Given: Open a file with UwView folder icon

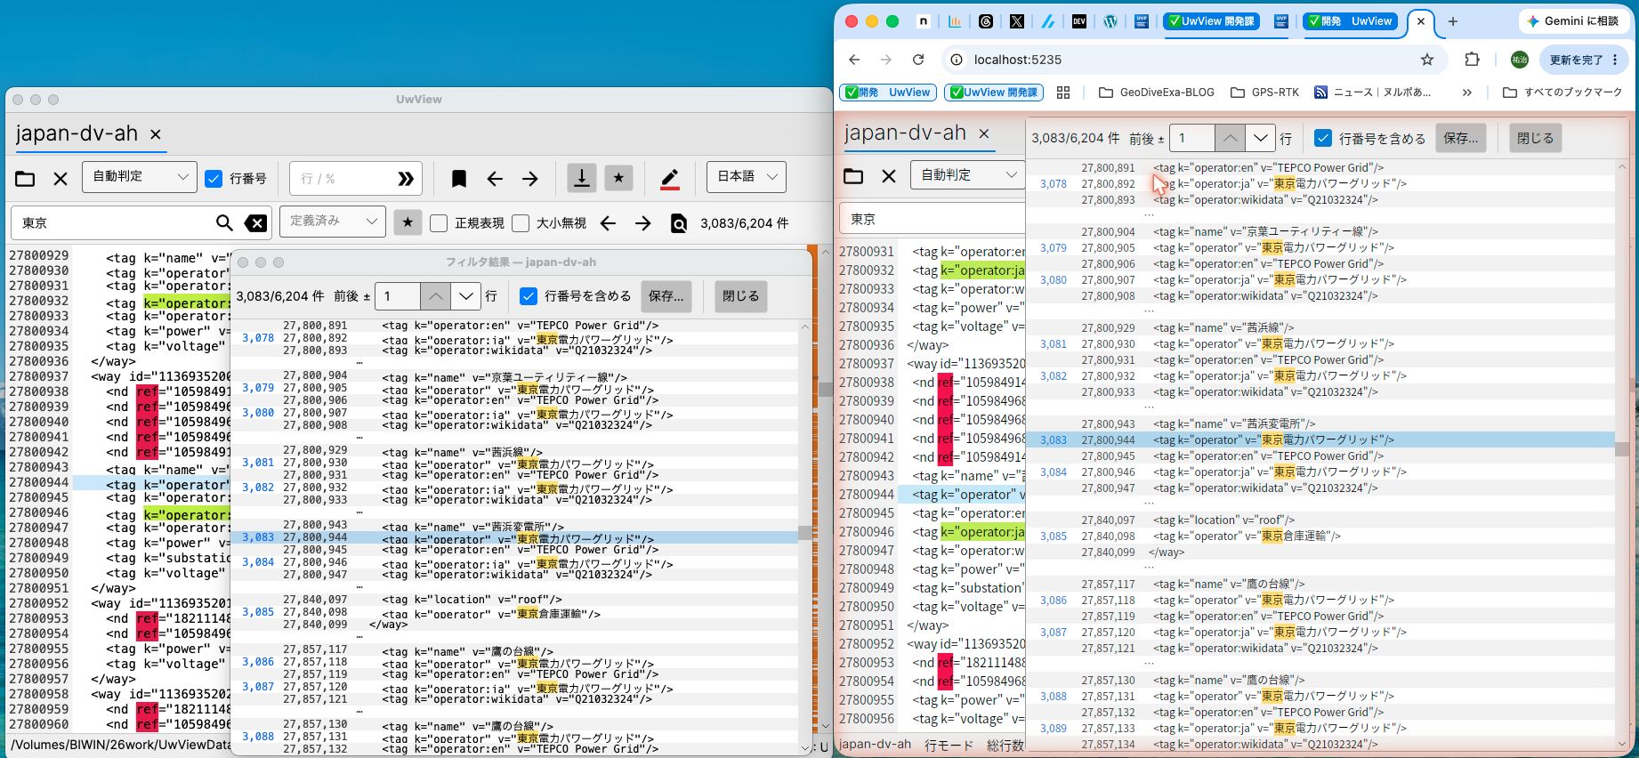Looking at the screenshot, I should (x=25, y=179).
